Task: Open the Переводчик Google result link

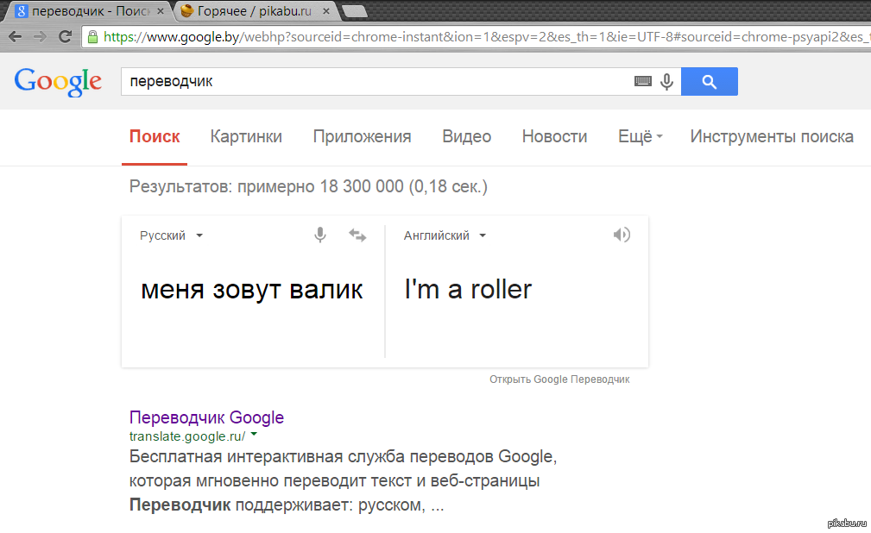Action: 206,417
